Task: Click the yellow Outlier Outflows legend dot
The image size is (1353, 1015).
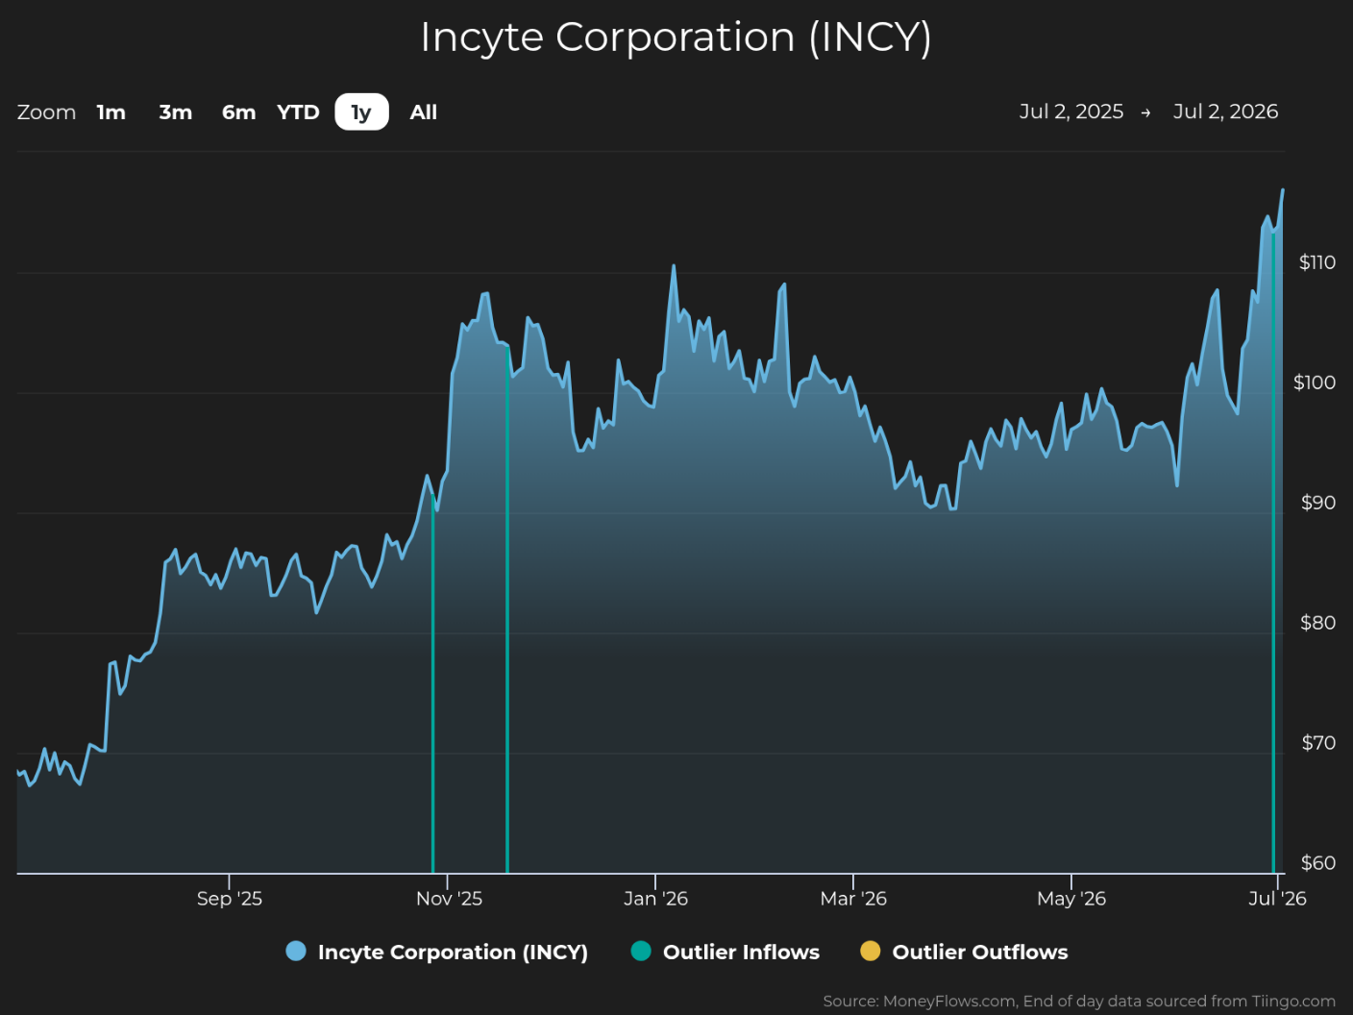Action: 870,951
